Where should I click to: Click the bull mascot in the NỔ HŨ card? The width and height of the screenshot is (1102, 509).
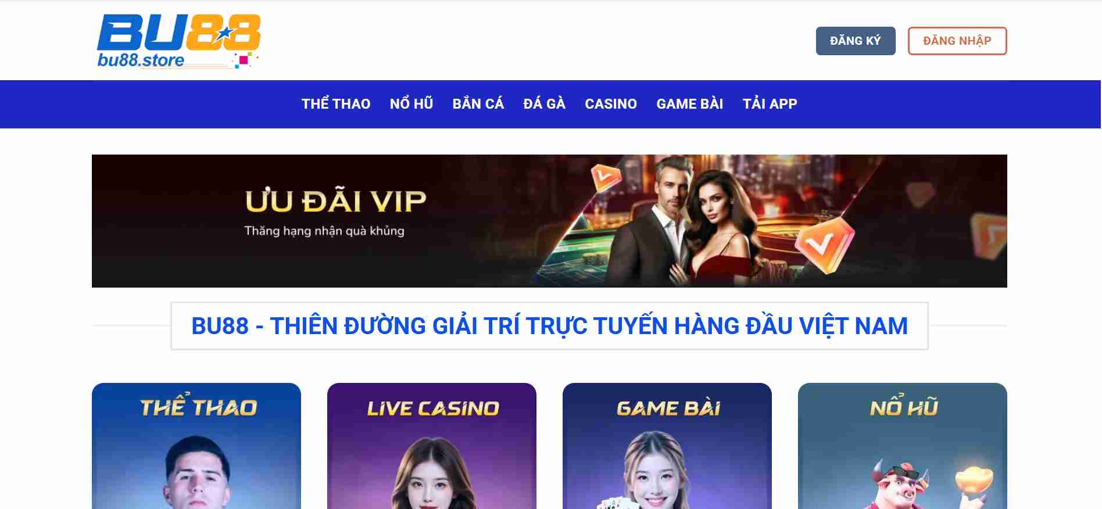tap(899, 484)
